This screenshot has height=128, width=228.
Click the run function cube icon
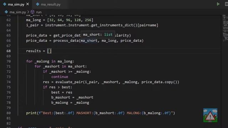(x=32, y=12)
